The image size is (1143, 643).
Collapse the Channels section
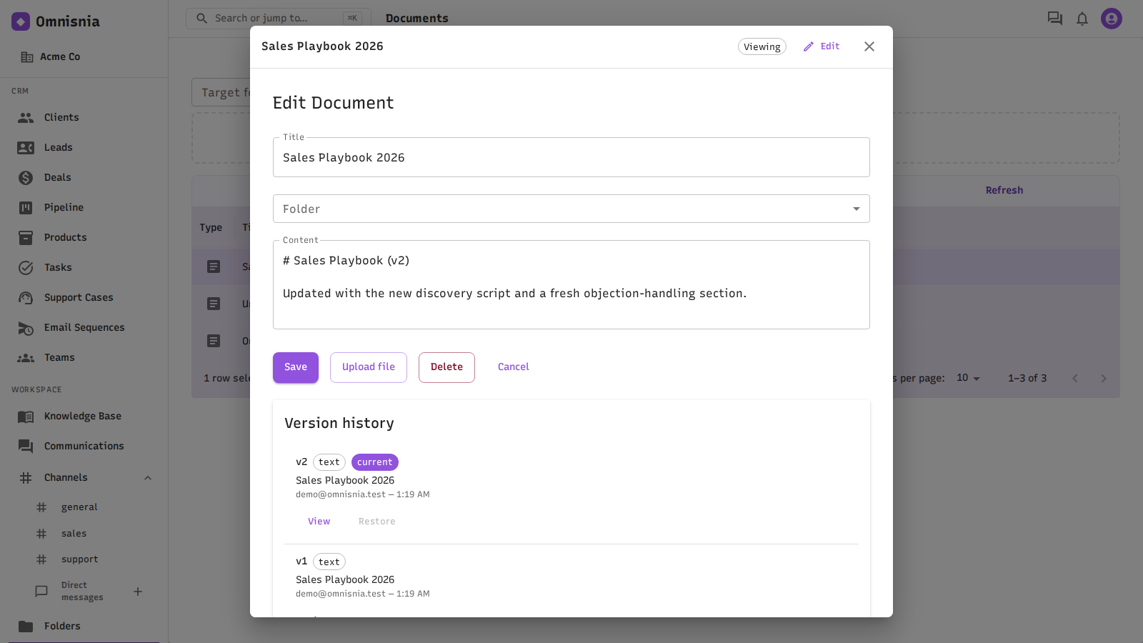coord(148,478)
